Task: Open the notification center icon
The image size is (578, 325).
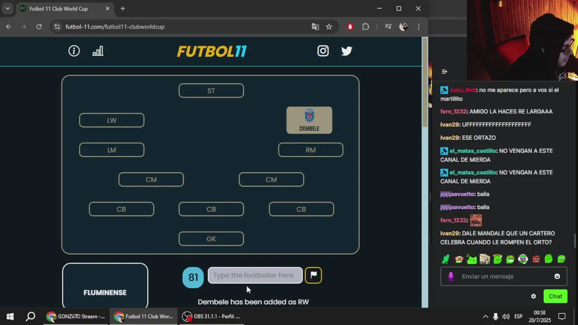Action: 562,316
